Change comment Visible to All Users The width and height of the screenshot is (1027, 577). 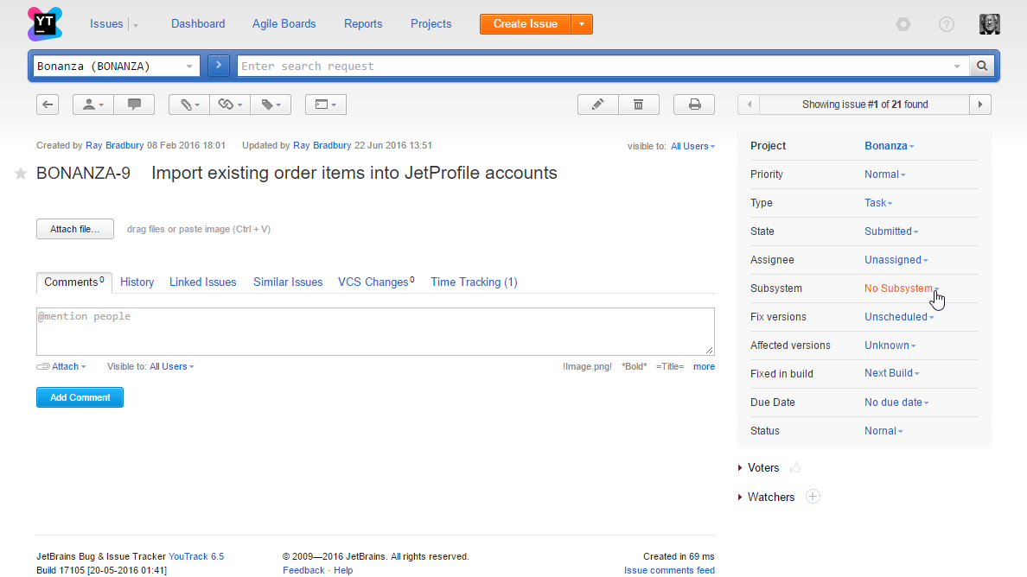point(172,367)
